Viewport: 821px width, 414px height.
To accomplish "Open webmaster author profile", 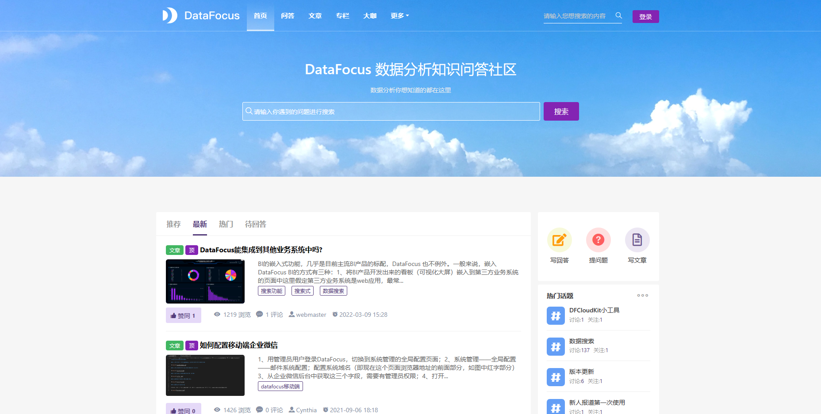I will click(x=311, y=315).
